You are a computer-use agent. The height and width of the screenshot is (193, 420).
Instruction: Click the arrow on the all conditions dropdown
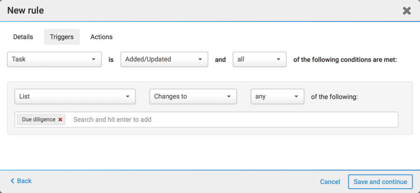point(279,60)
